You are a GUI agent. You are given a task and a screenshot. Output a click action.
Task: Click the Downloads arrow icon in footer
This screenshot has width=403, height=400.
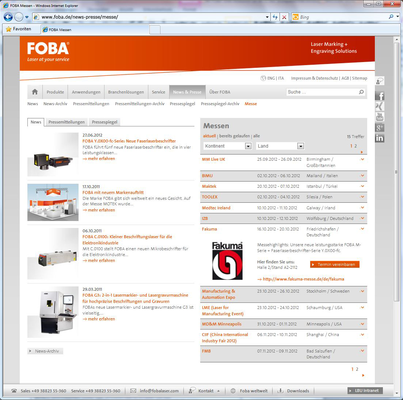point(280,391)
